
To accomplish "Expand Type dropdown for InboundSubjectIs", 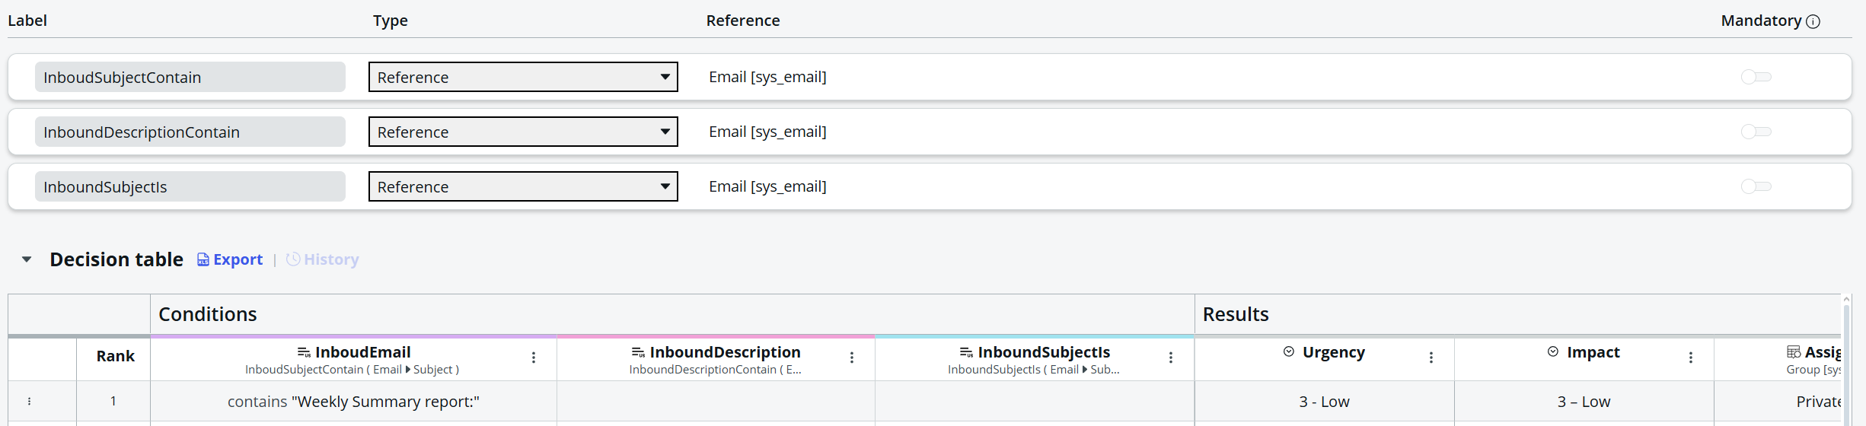I will point(523,186).
